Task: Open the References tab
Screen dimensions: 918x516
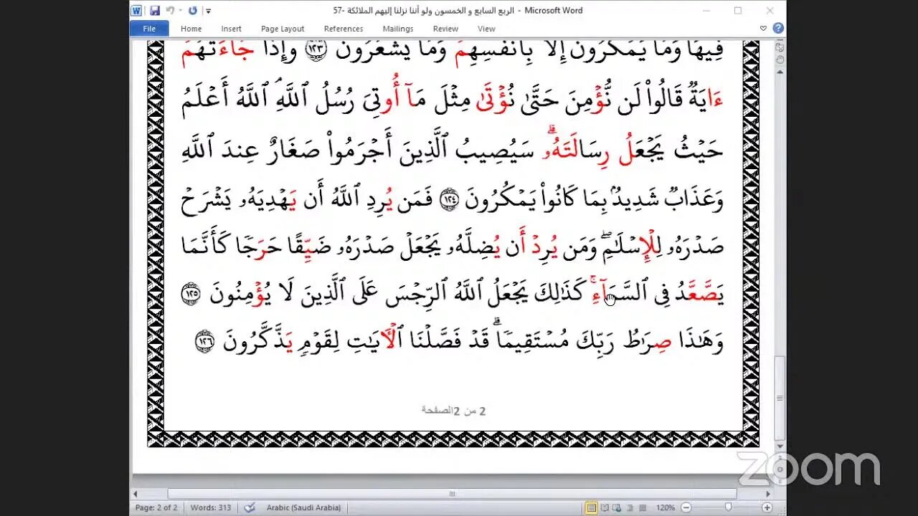Action: click(344, 29)
